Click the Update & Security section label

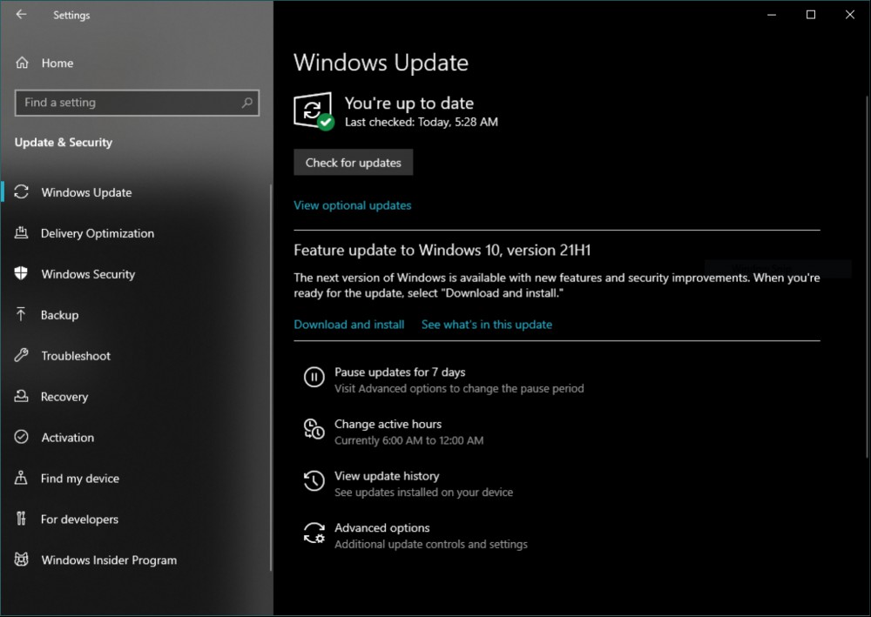click(x=64, y=143)
